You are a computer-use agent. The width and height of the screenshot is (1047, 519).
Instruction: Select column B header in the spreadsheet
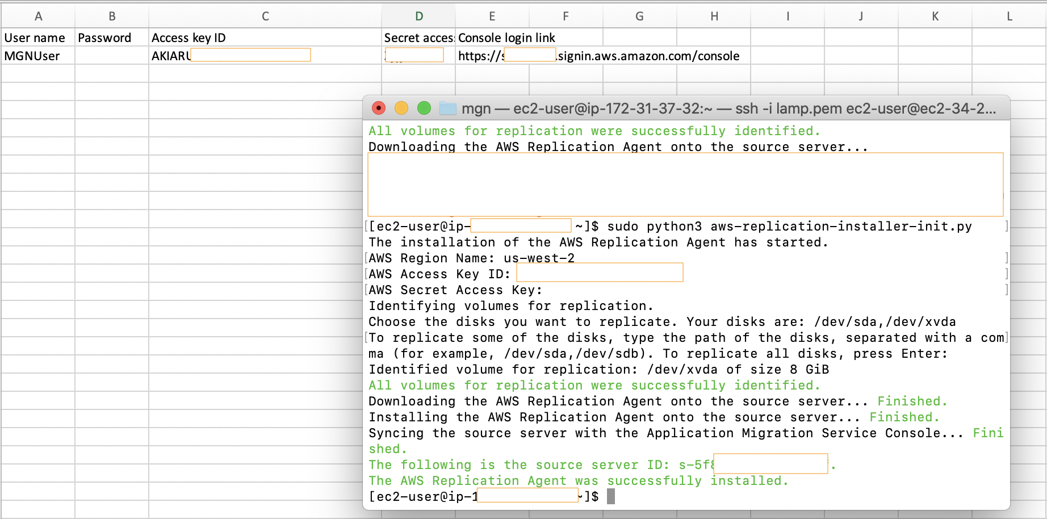(112, 16)
